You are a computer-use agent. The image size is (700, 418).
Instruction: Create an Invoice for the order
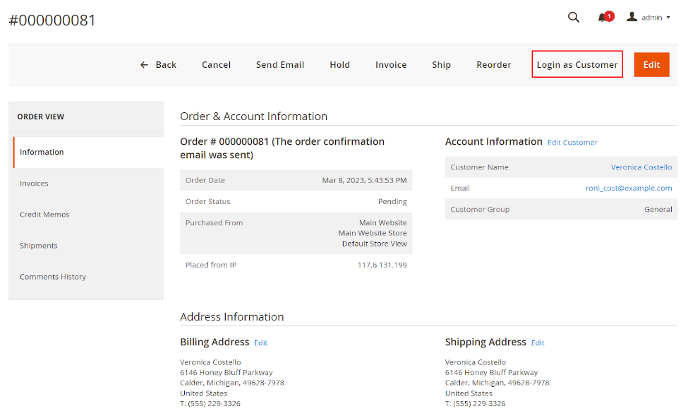[x=391, y=65]
